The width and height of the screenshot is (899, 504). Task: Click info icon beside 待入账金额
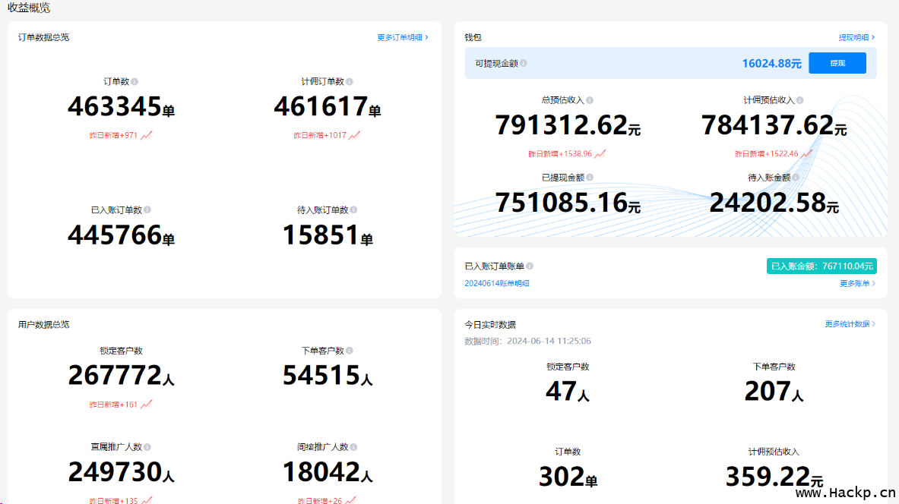(796, 178)
